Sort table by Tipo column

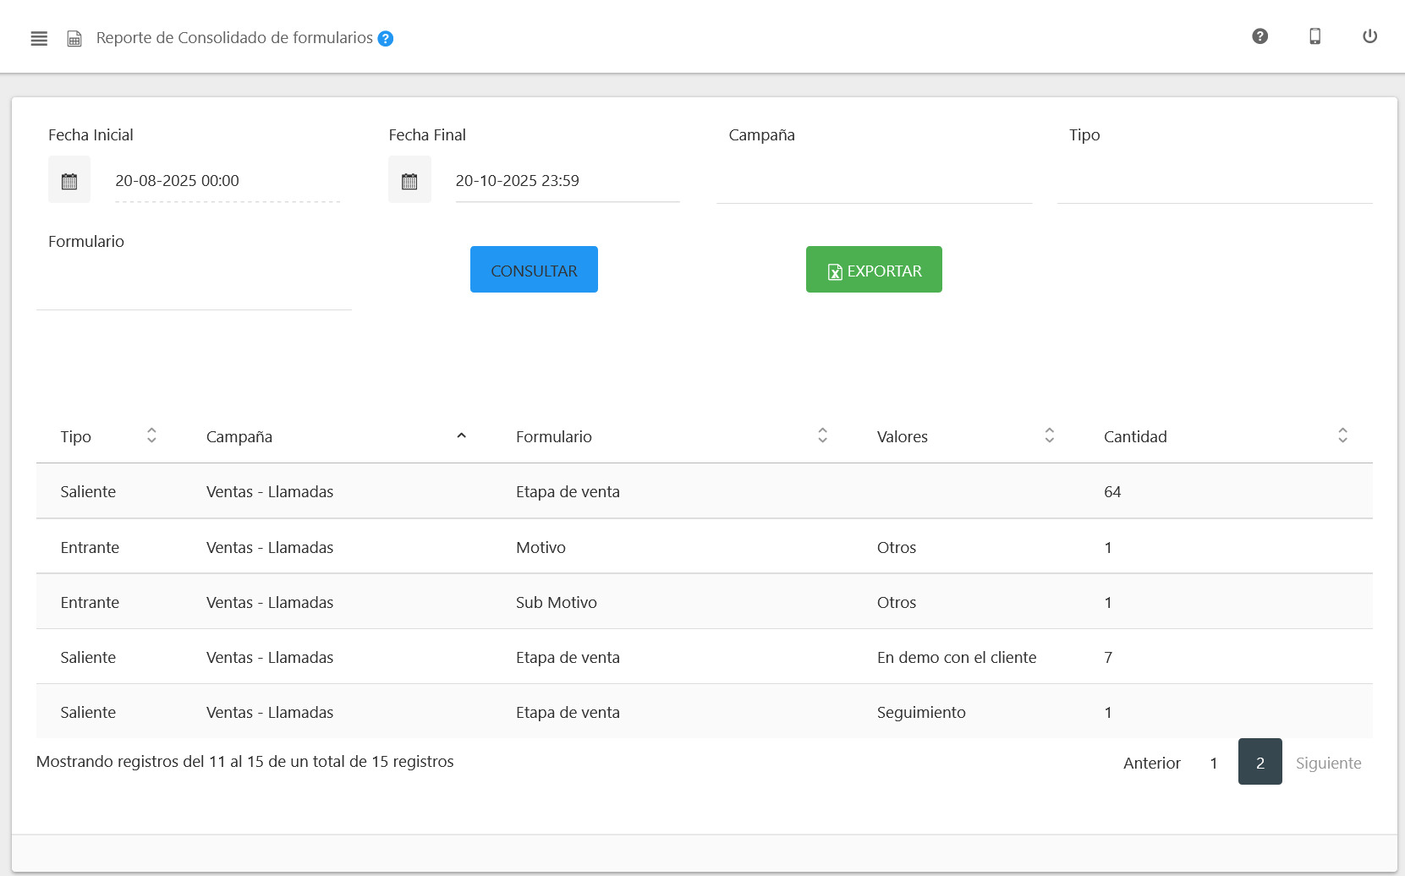[x=151, y=435]
